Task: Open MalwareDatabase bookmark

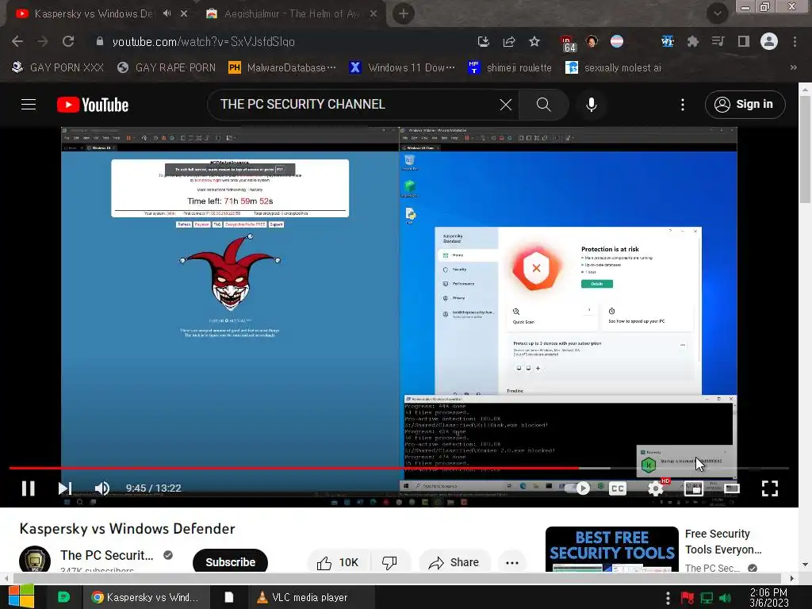Action: click(282, 68)
